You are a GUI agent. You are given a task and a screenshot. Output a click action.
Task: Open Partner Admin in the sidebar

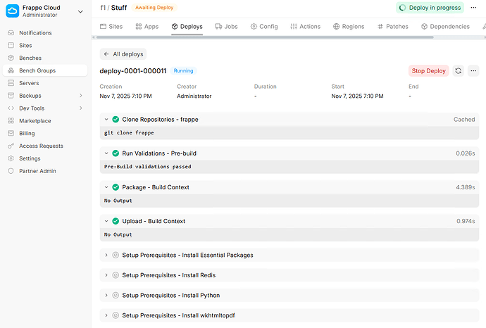point(37,171)
